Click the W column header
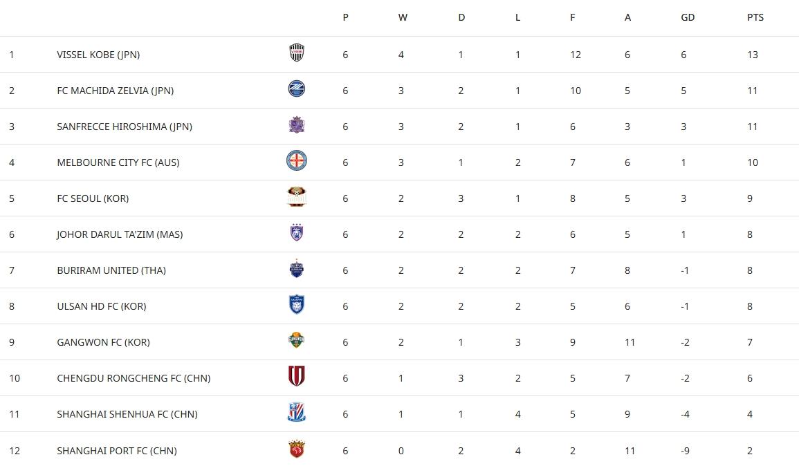 click(403, 17)
